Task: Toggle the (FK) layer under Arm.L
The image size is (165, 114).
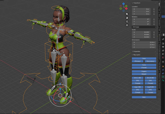Action: (138, 81)
